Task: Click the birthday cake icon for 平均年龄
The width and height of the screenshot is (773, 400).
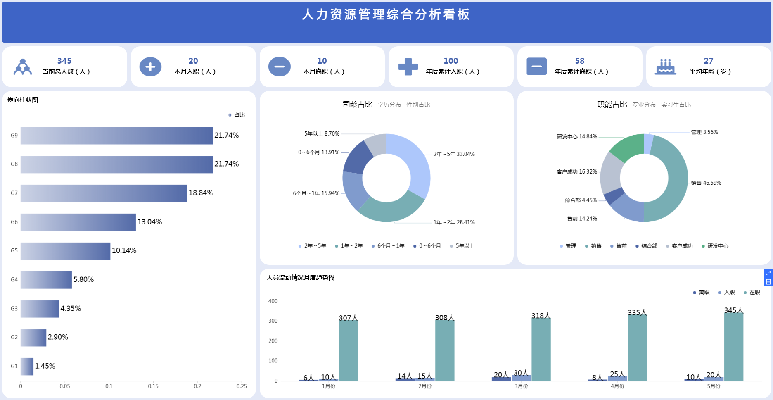Action: coord(665,67)
